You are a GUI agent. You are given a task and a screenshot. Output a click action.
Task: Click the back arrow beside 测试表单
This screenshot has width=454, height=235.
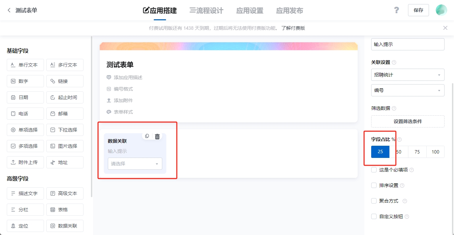click(x=9, y=10)
